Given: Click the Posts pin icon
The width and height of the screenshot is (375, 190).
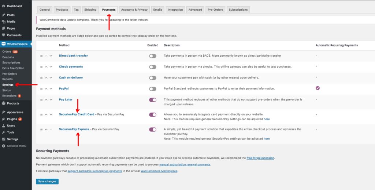Looking at the screenshot, I should [x=4, y=15].
